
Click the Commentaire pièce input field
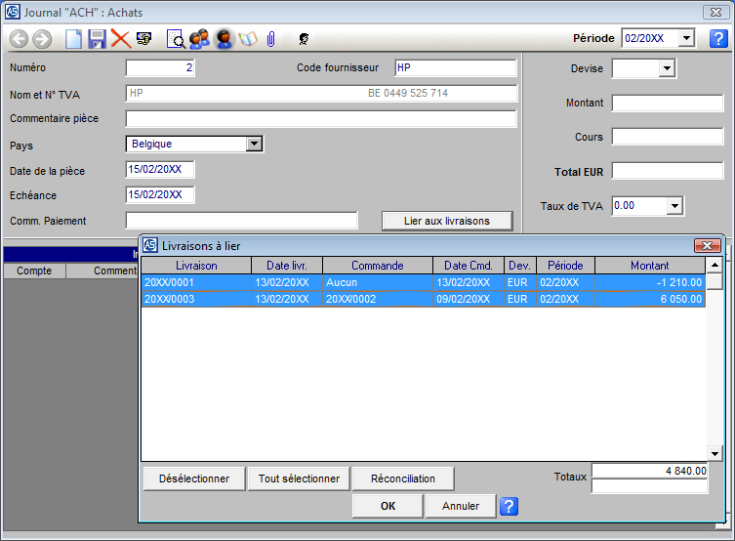click(321, 119)
